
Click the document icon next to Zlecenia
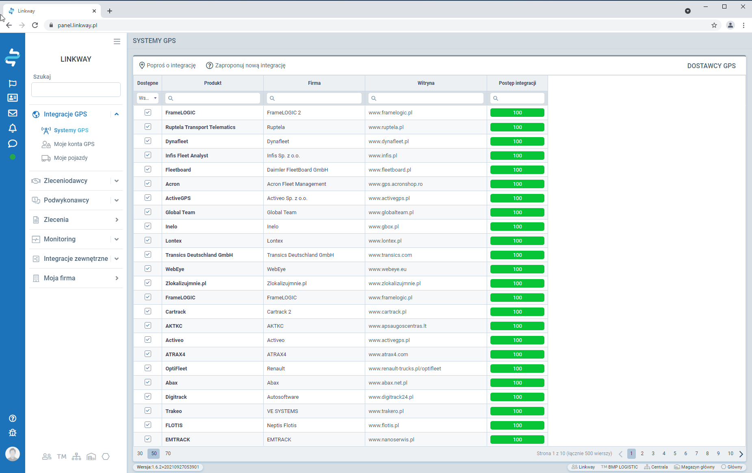36,220
